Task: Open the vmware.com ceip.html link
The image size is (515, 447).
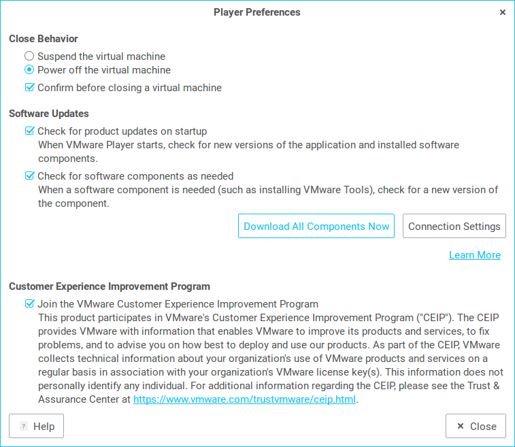Action: tap(244, 399)
